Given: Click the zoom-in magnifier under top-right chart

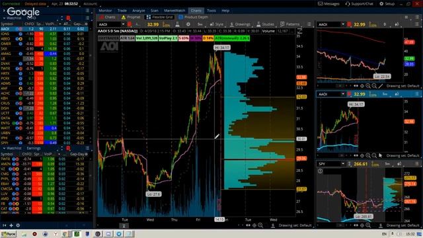Looking at the screenshot, I should (368, 86).
